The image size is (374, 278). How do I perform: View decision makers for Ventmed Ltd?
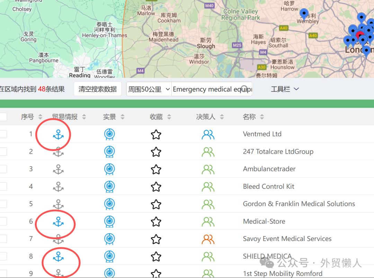coord(208,134)
